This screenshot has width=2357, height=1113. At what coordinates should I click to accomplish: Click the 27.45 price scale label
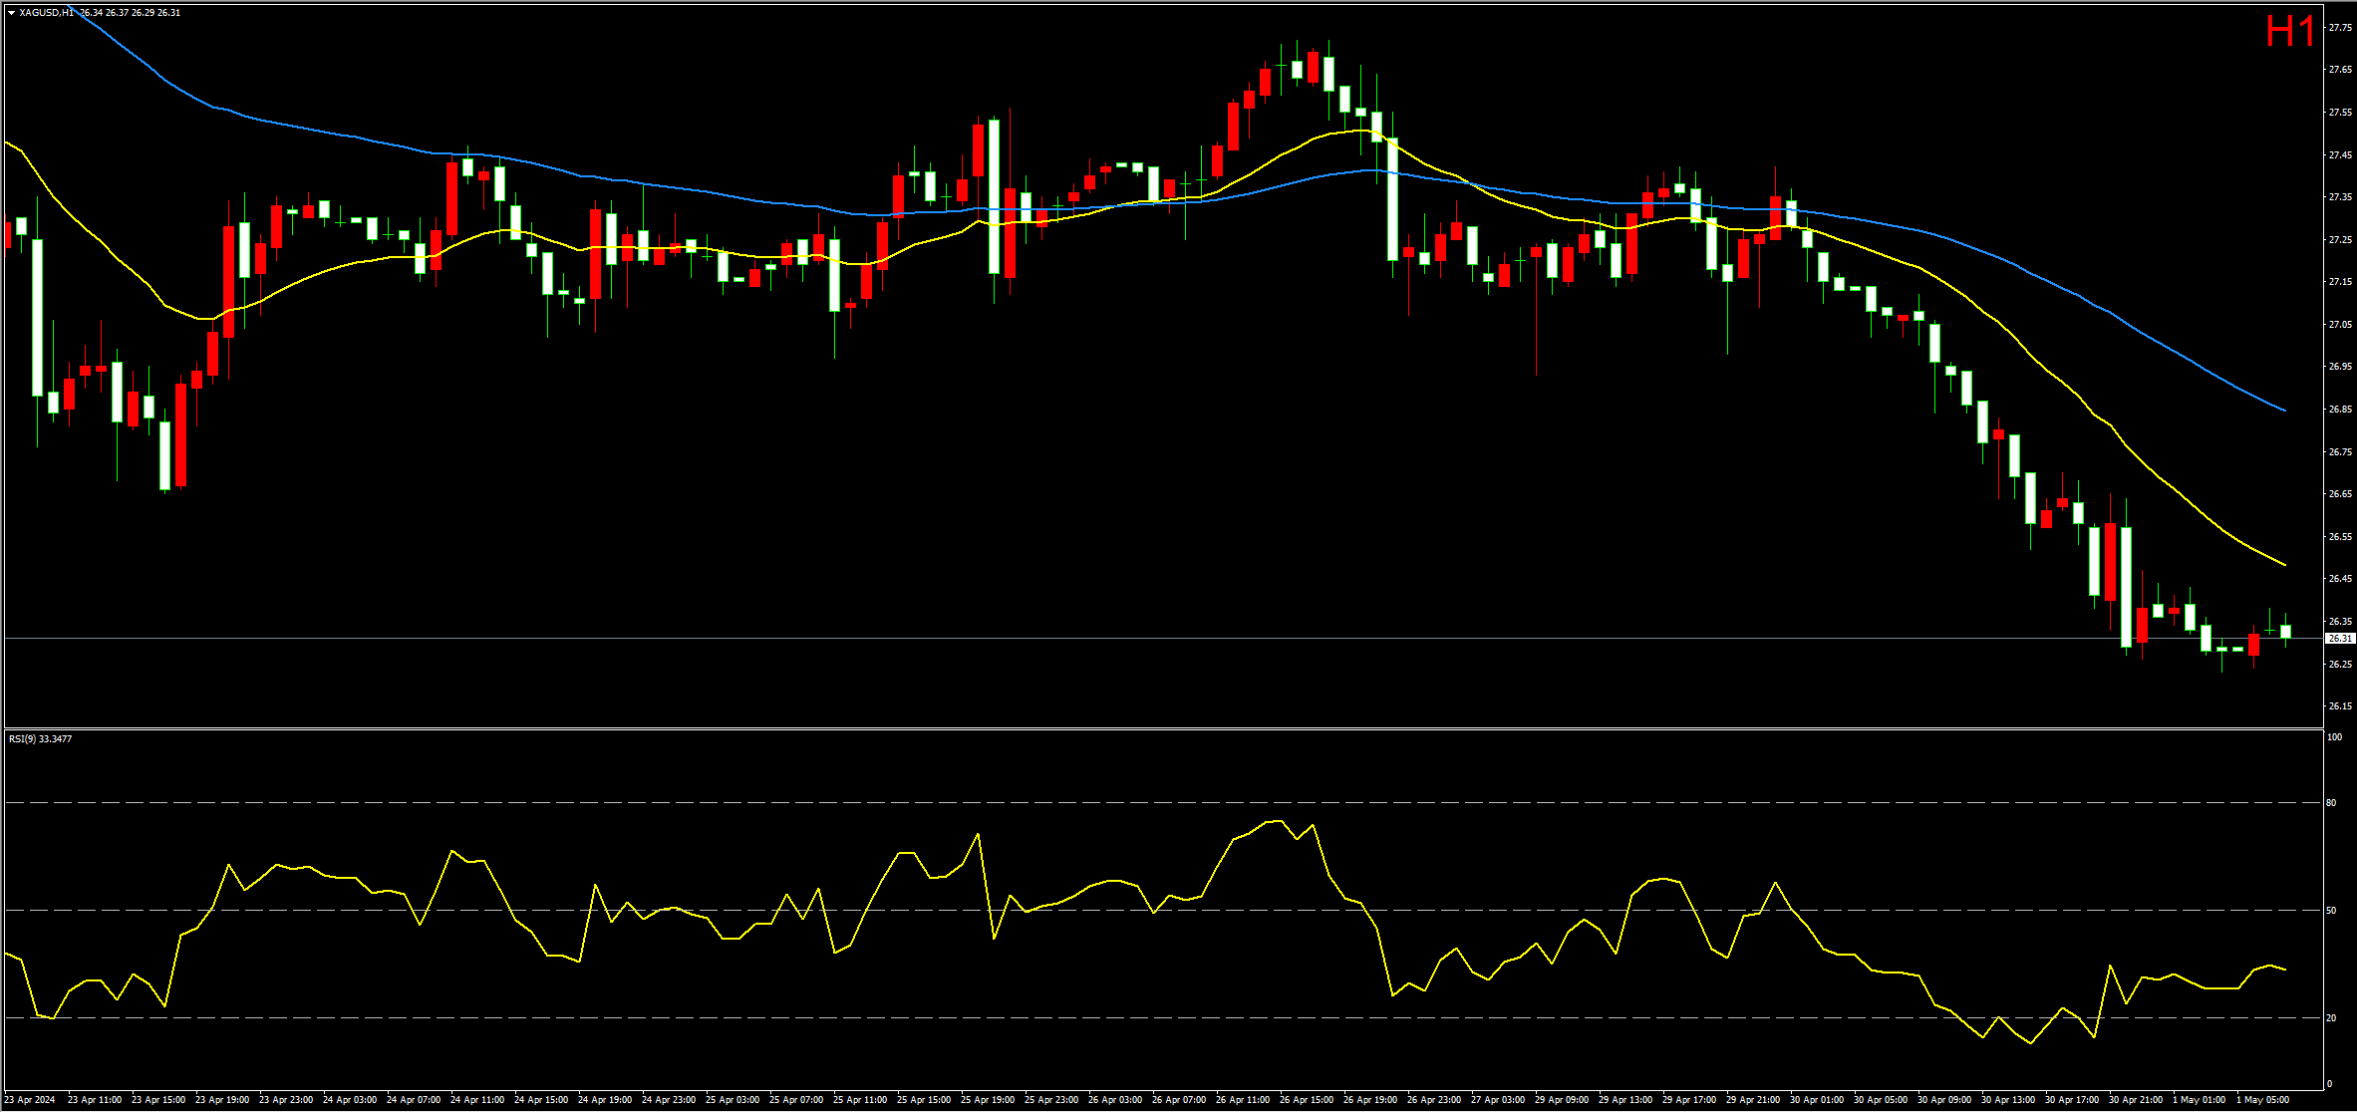pyautogui.click(x=2340, y=154)
